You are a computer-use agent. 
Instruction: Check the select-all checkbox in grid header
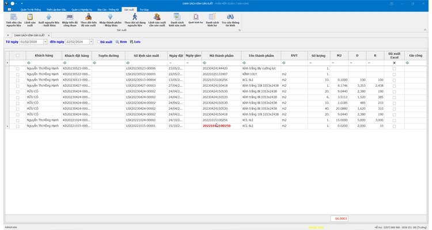pyautogui.click(x=18, y=56)
